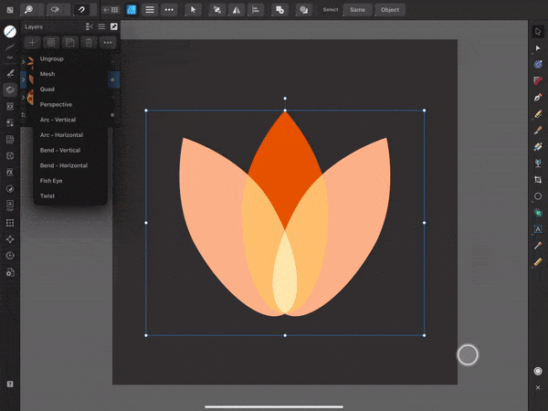This screenshot has height=411, width=548.
Task: Tap the lasso selection toolbar icon
Action: coord(55,10)
